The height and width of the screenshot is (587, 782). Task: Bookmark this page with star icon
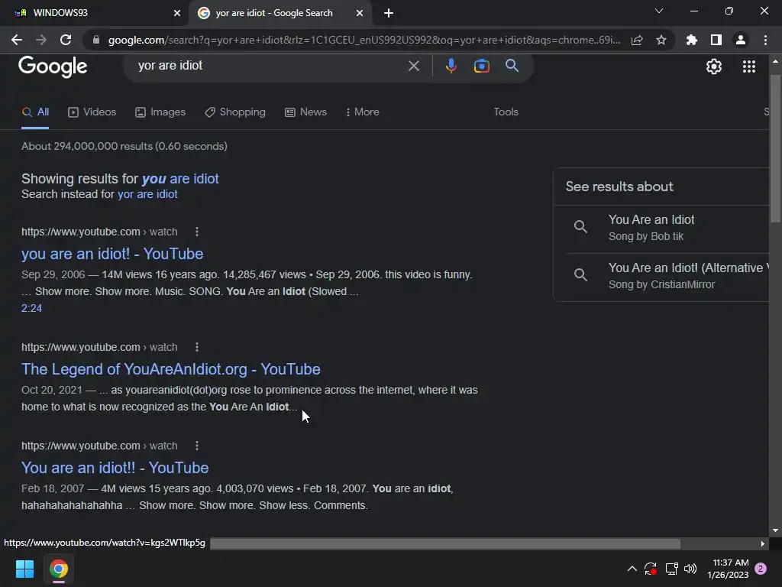click(x=661, y=40)
